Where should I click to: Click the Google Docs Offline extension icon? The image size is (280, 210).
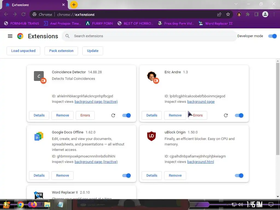click(39, 136)
